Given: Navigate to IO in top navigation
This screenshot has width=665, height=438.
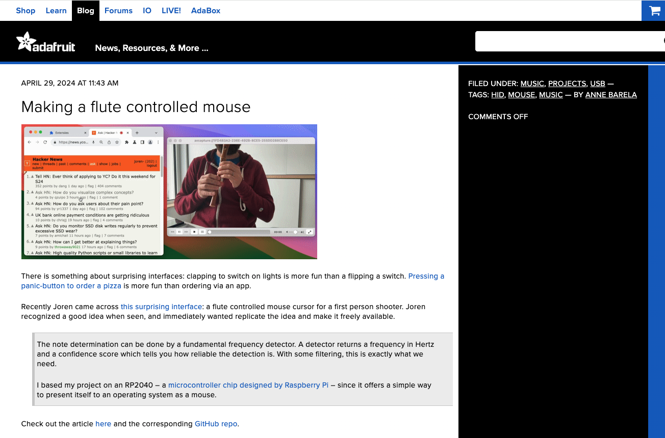Looking at the screenshot, I should click(147, 11).
